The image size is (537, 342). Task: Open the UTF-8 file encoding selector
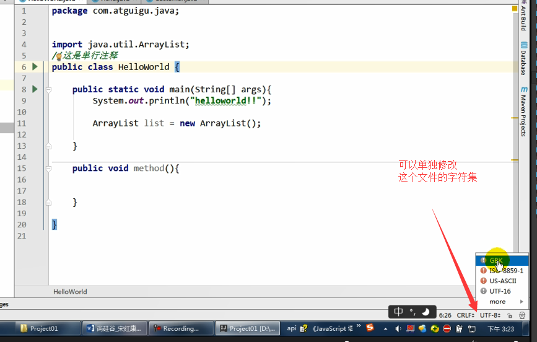coord(490,315)
